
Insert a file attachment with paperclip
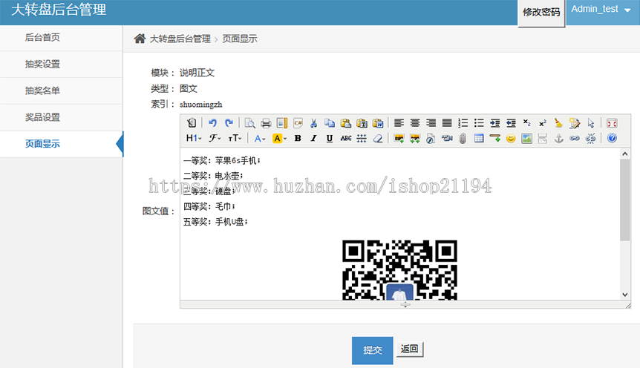(463, 138)
